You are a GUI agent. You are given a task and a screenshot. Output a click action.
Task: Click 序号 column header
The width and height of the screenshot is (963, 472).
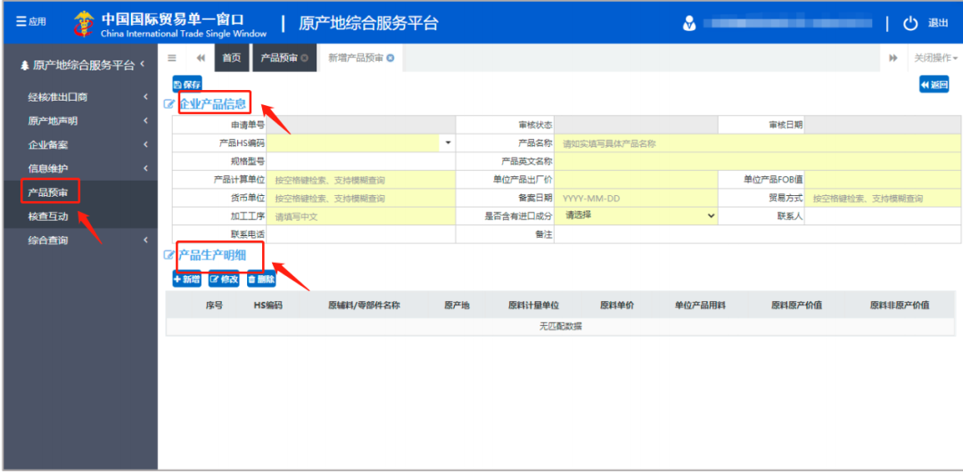point(214,305)
